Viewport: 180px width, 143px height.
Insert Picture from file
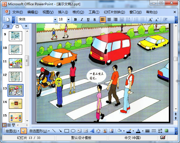[x=111, y=131]
